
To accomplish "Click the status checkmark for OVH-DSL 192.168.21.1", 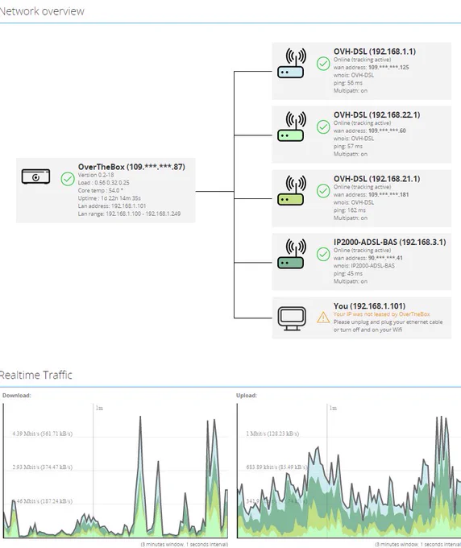I will point(323,191).
